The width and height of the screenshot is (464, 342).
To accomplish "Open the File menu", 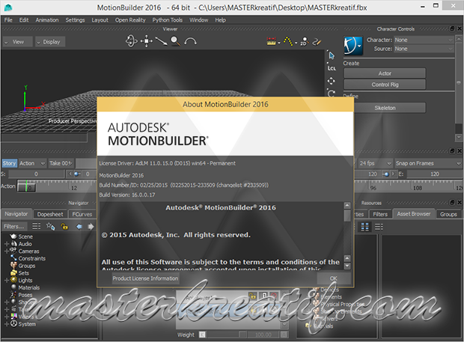I will 8,19.
